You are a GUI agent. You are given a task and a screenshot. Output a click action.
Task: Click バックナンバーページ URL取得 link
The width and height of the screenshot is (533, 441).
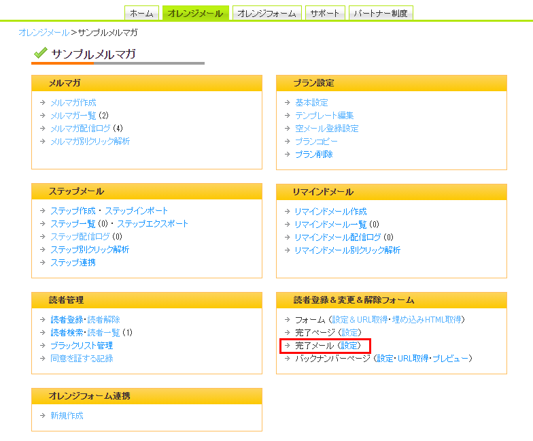click(413, 359)
